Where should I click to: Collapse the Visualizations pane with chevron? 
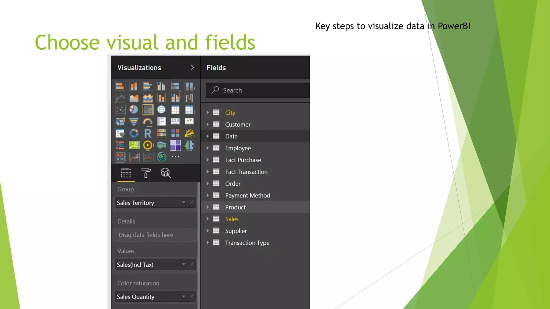coord(192,68)
